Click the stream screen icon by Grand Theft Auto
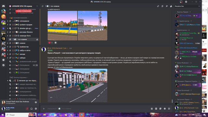 (36, 102)
